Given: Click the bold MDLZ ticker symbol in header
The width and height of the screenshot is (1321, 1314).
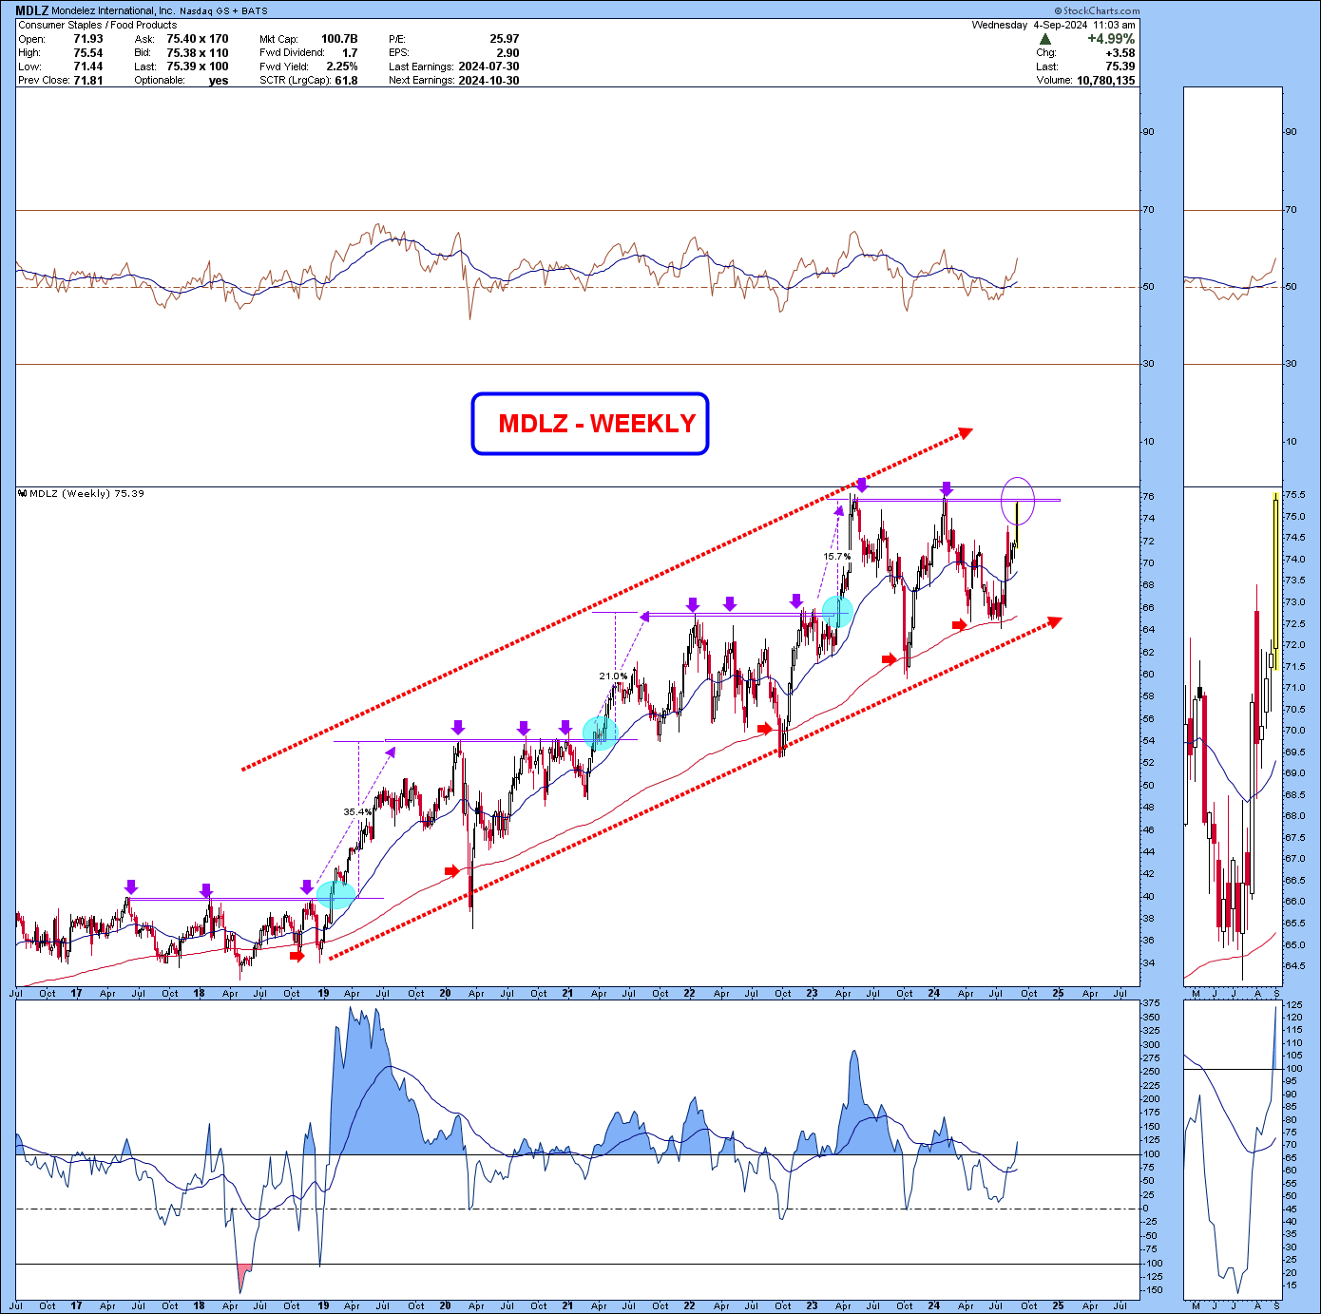Looking at the screenshot, I should [31, 10].
